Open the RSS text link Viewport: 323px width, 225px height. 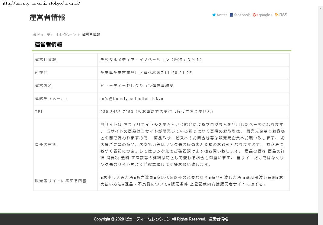click(283, 15)
